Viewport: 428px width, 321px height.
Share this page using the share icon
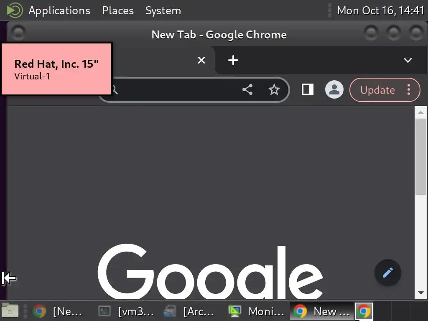247,89
